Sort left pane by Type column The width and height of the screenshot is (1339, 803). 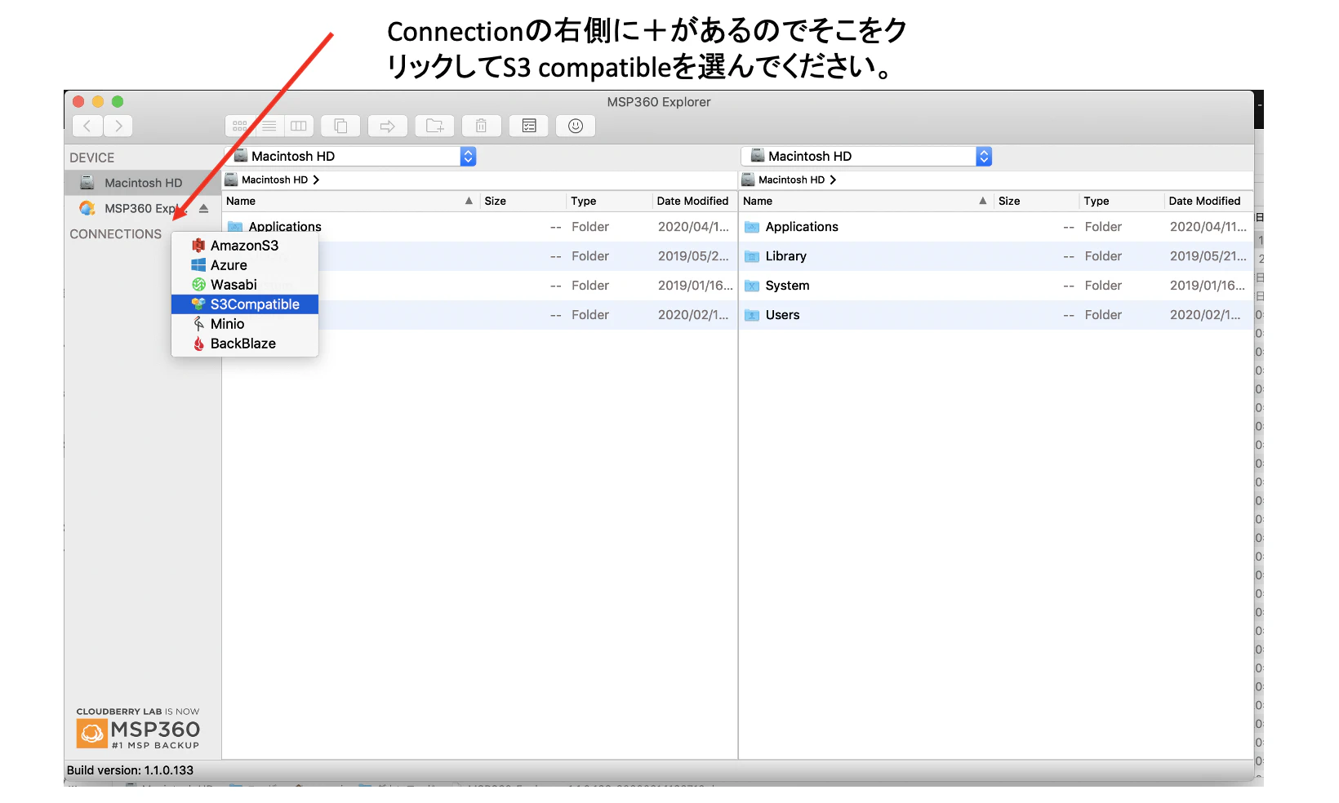click(609, 201)
